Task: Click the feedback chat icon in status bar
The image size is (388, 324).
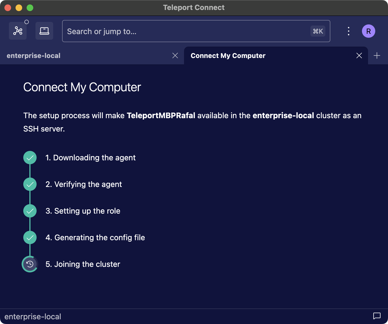Action: click(x=376, y=316)
